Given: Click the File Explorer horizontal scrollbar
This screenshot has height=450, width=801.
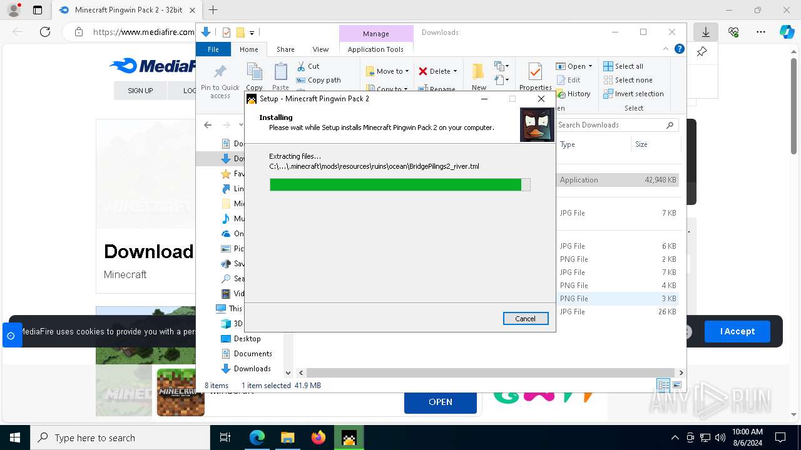Looking at the screenshot, I should [490, 372].
